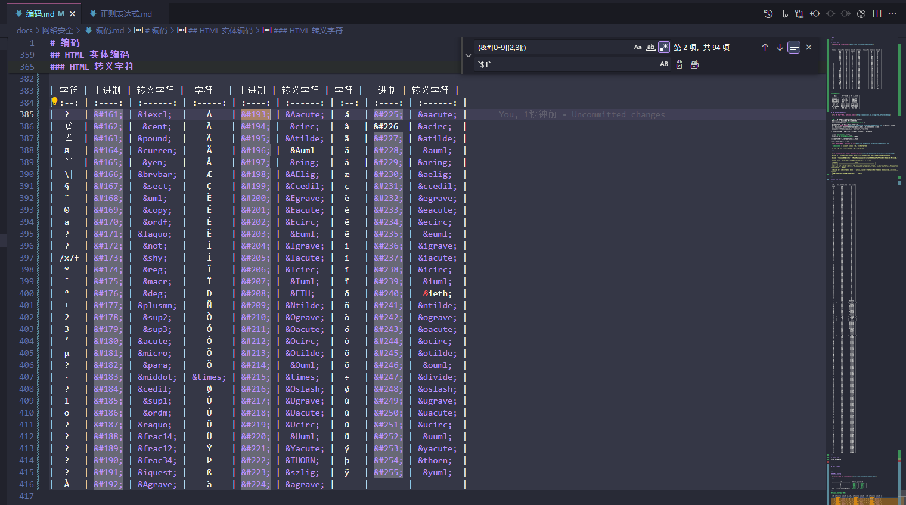Click '/x7f' character on line 397

point(69,258)
